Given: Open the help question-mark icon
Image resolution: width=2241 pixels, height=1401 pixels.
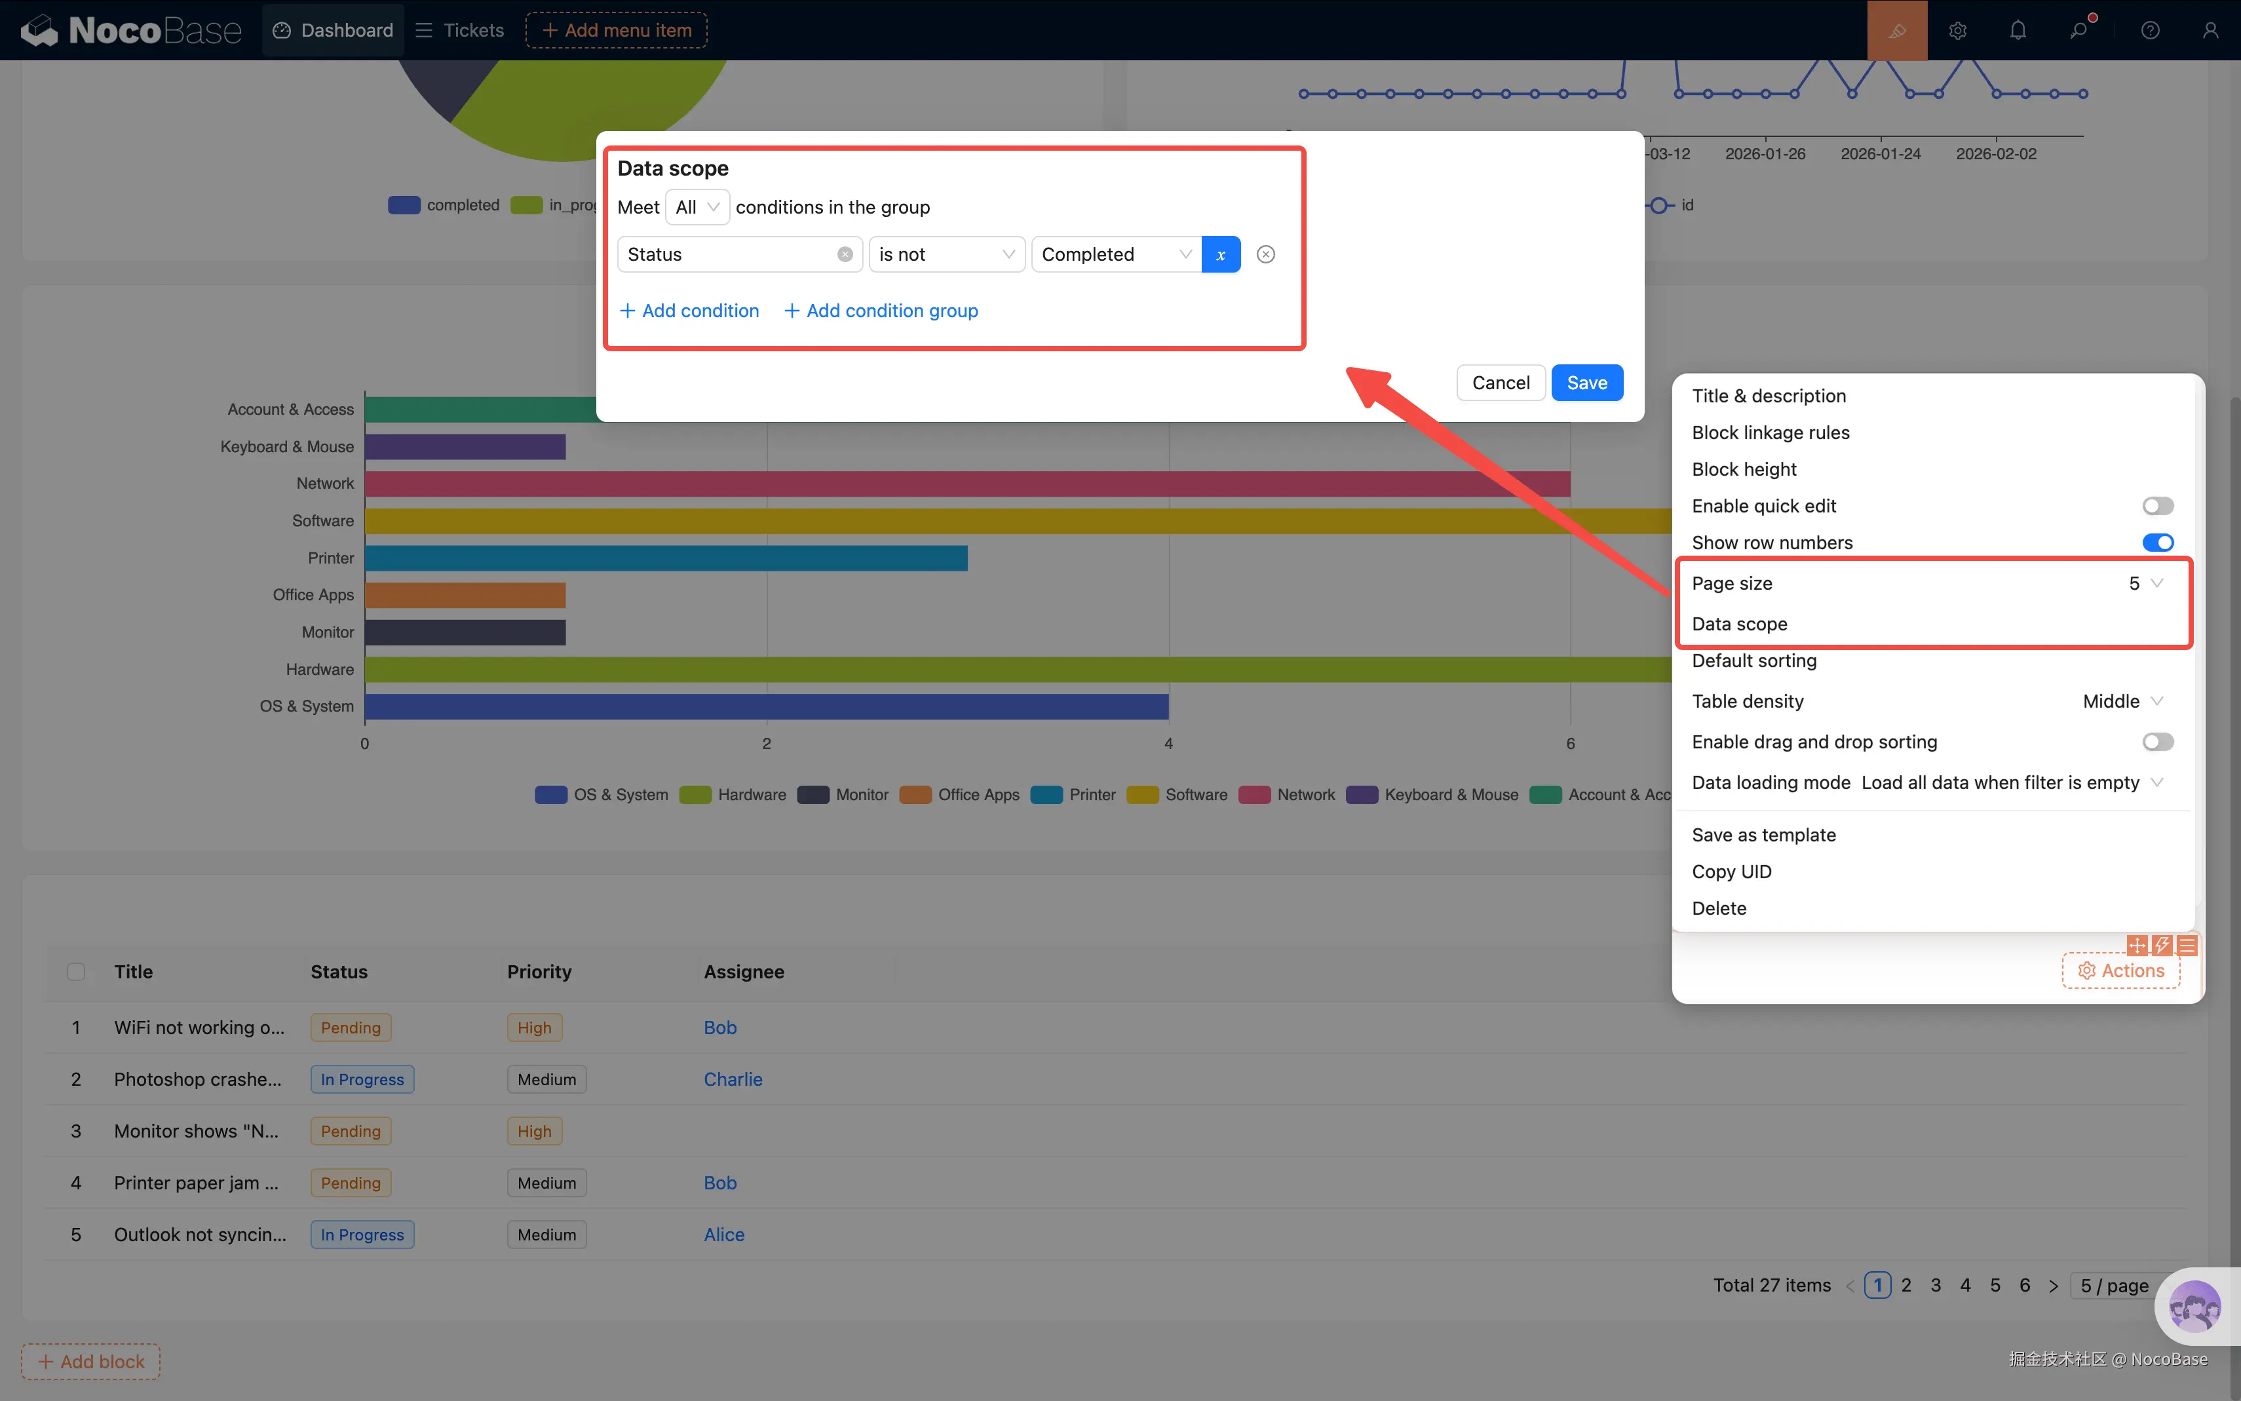Looking at the screenshot, I should point(2150,31).
